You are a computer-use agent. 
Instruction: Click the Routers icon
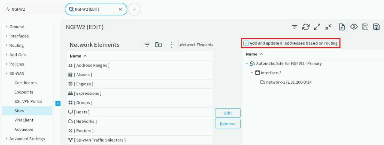pos(70,130)
